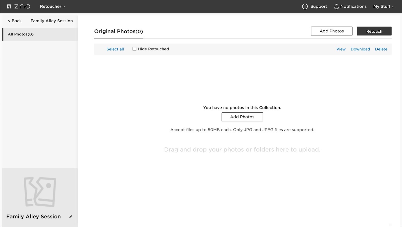402x227 pixels.
Task: Select the All Photos(0) sidebar item
Action: click(x=40, y=34)
